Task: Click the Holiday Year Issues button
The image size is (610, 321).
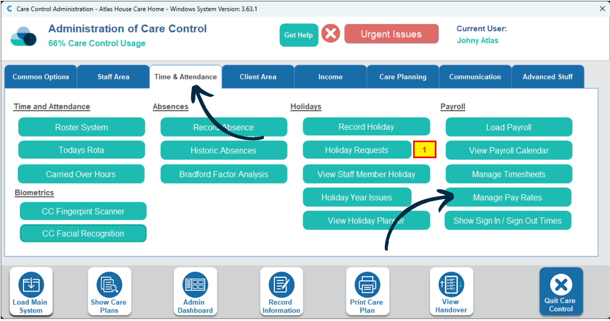Action: point(357,197)
